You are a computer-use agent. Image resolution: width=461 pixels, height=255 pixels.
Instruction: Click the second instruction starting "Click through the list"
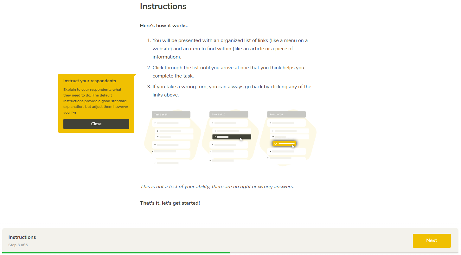228,72
